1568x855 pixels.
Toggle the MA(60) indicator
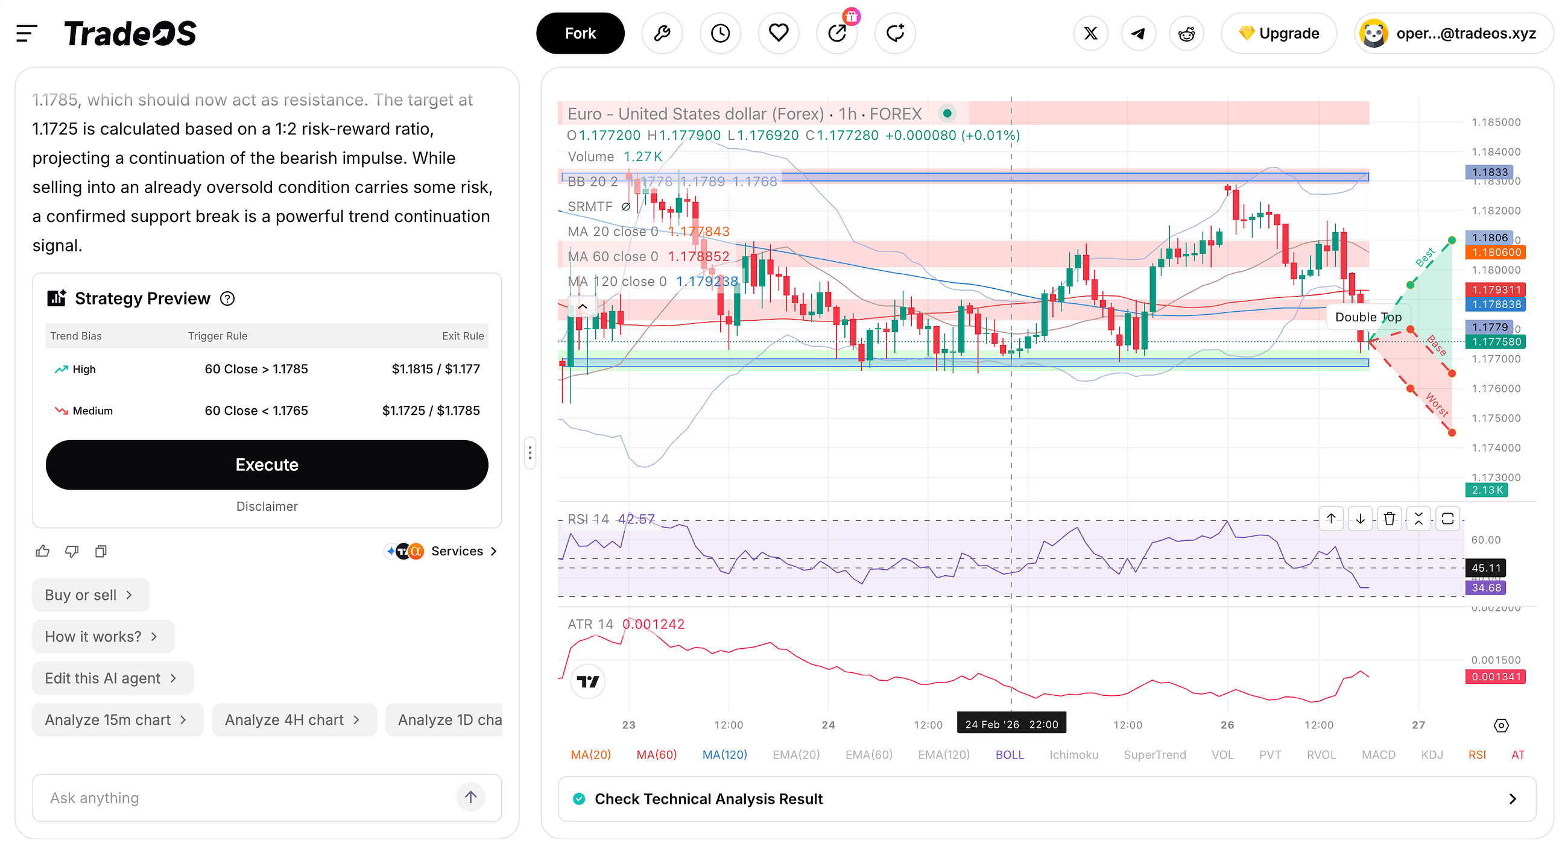coord(656,754)
